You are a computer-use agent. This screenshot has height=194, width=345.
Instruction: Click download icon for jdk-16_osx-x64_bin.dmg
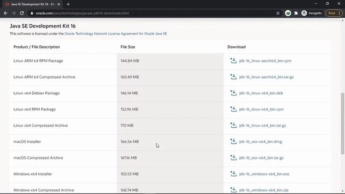tap(233, 141)
